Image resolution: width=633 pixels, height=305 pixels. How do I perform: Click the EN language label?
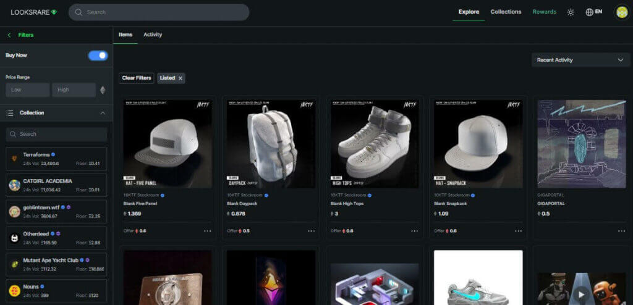point(598,12)
